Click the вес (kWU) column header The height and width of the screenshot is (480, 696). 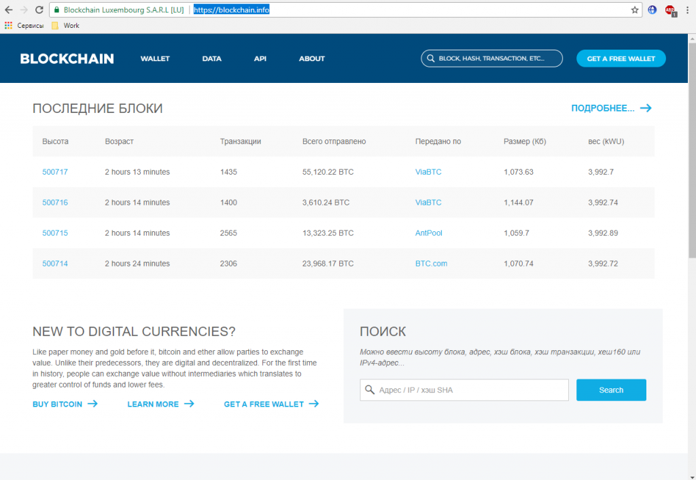[x=606, y=141]
